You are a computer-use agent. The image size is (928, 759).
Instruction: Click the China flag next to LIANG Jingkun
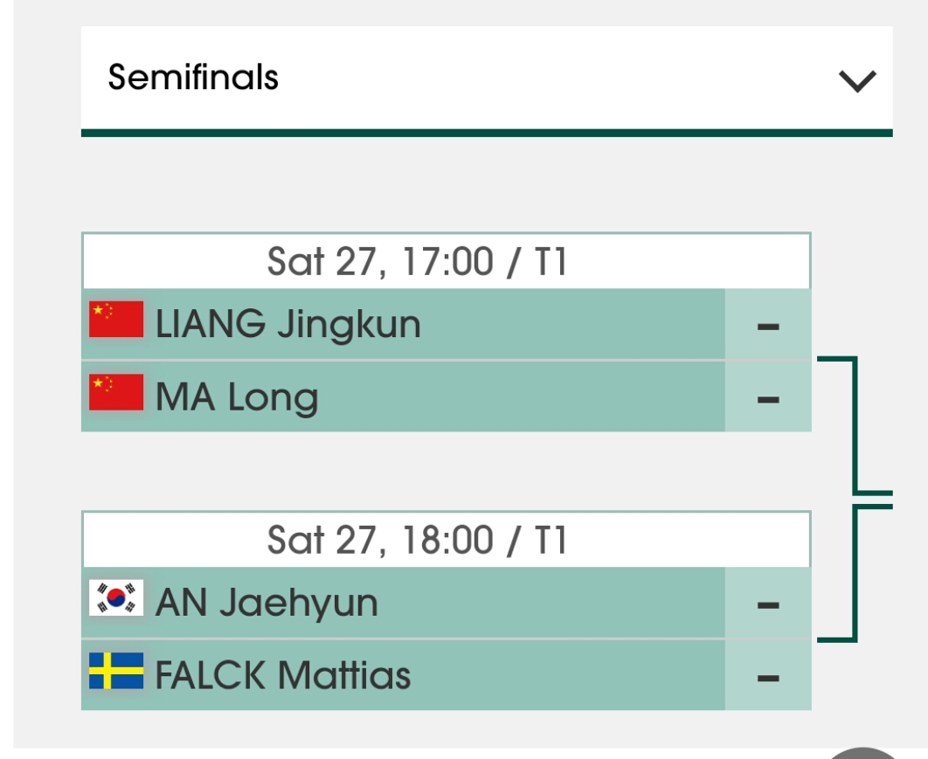pos(116,320)
